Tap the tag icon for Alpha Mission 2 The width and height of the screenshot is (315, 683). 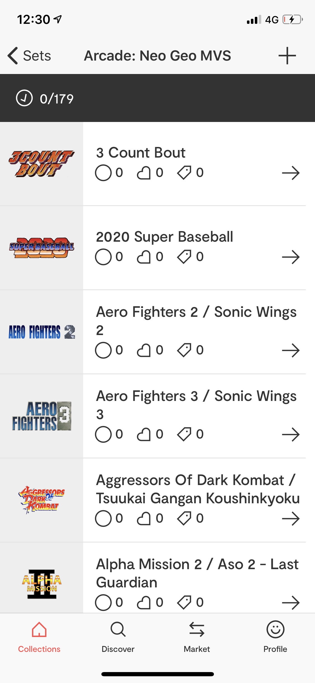click(184, 603)
